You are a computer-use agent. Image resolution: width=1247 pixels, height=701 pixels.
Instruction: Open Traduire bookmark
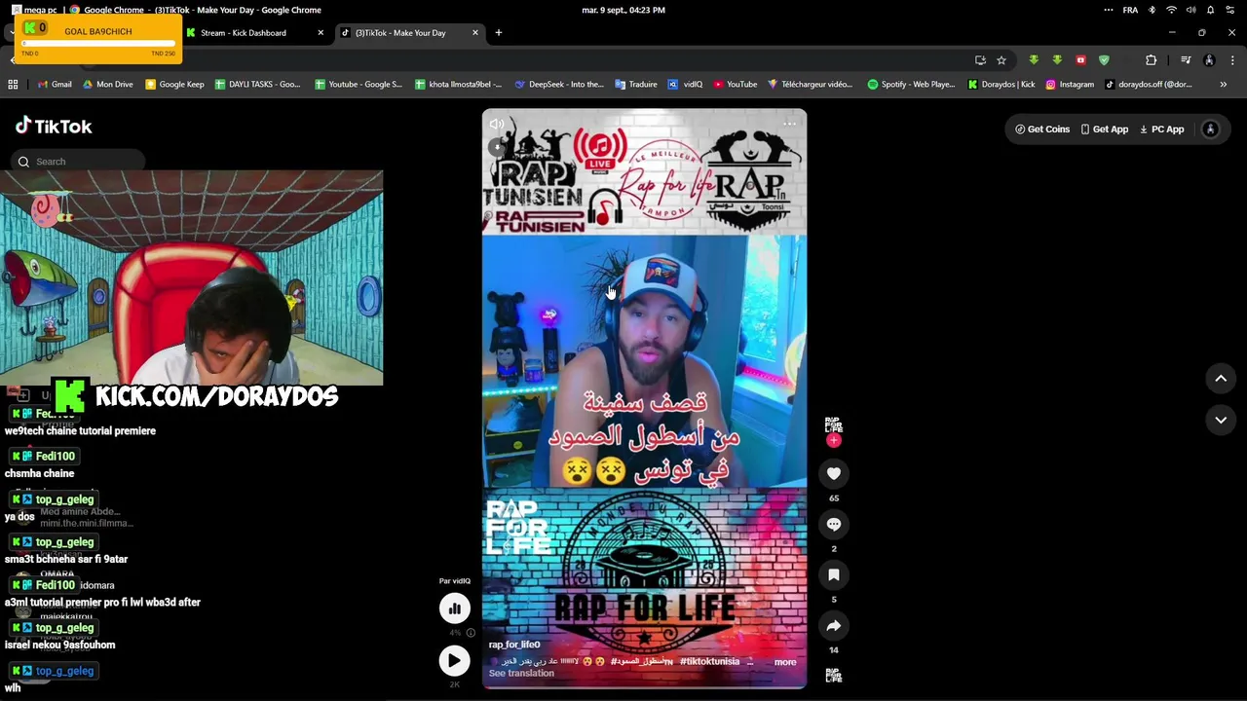pyautogui.click(x=635, y=85)
